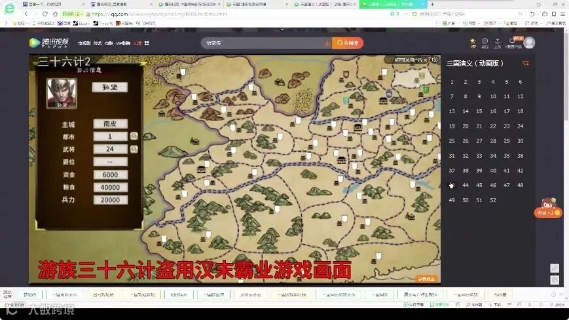The width and height of the screenshot is (569, 320).
Task: Select the currently playing episode 43 marker
Action: coord(452,185)
